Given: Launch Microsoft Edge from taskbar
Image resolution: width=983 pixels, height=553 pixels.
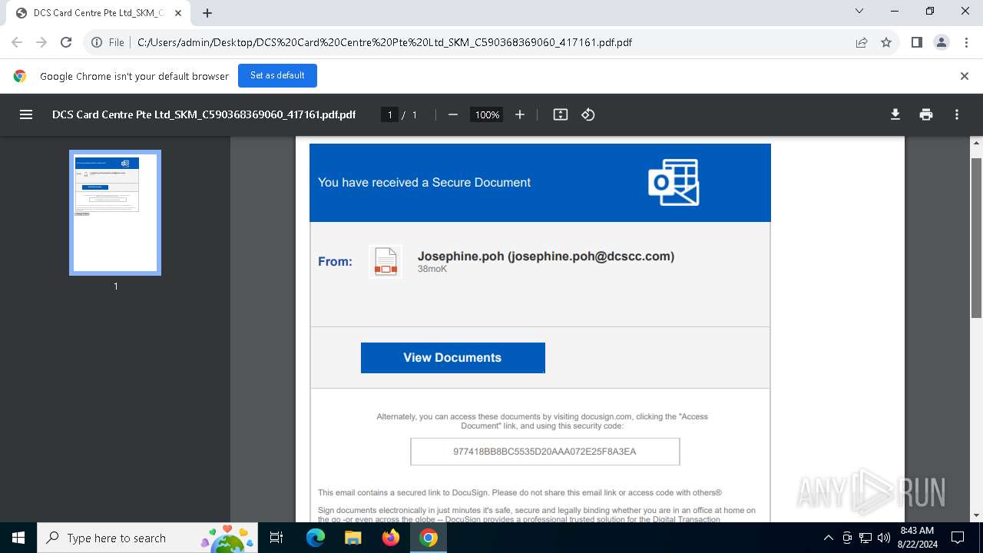Looking at the screenshot, I should 316,538.
